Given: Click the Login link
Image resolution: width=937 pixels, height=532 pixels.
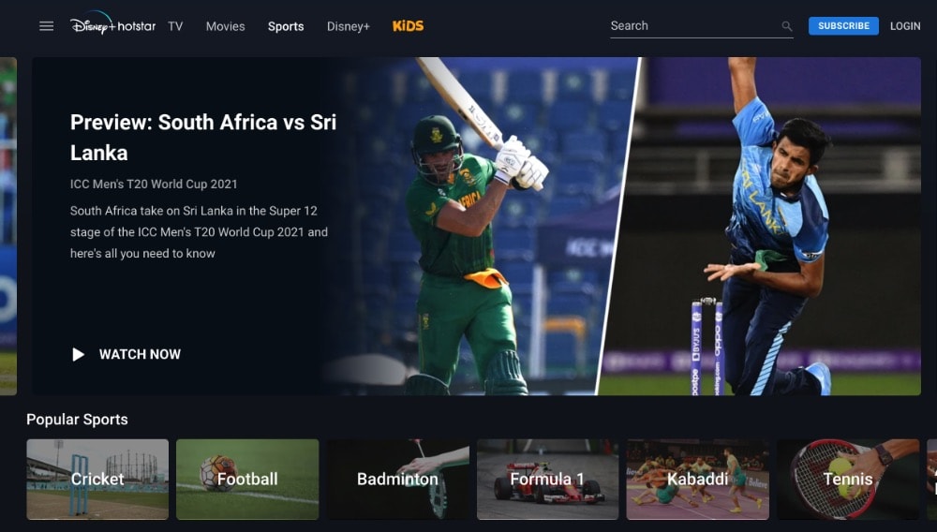Looking at the screenshot, I should tap(905, 26).
